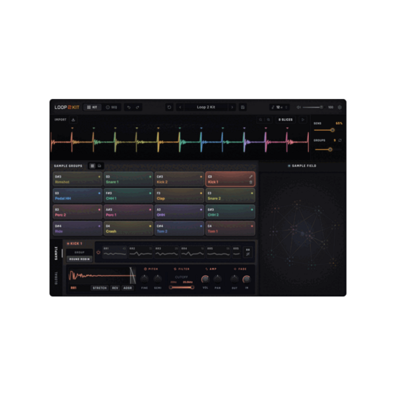The image size is (396, 396).
Task: Select the Tom 1 pad
Action: click(230, 228)
